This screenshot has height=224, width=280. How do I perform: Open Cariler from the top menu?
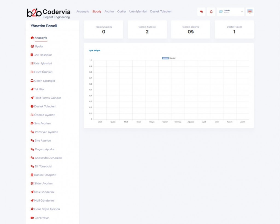click(x=122, y=11)
